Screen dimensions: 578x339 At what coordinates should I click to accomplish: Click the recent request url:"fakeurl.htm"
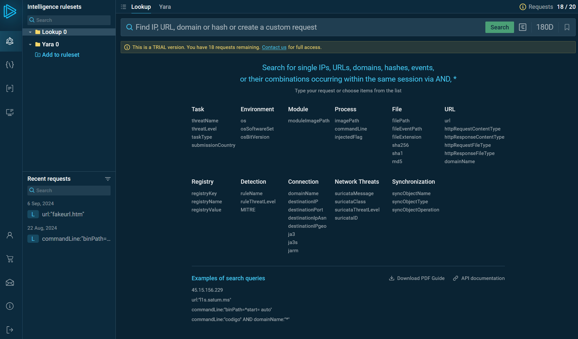point(63,214)
